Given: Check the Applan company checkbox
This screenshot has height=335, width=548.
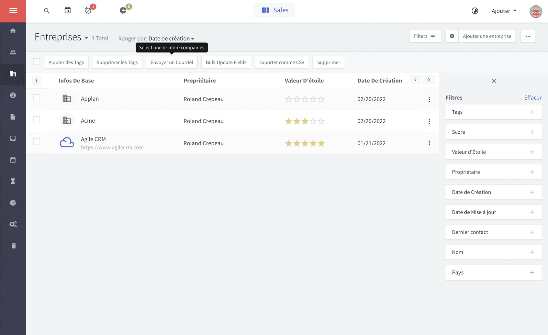Looking at the screenshot, I should pyautogui.click(x=36, y=98).
